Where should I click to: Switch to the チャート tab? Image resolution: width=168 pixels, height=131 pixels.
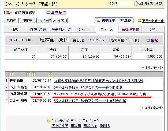coord(84,29)
